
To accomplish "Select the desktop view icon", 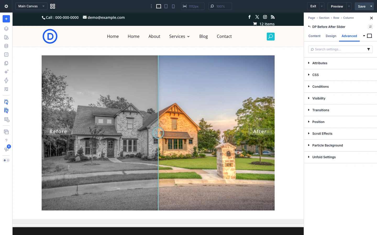I will (x=159, y=6).
